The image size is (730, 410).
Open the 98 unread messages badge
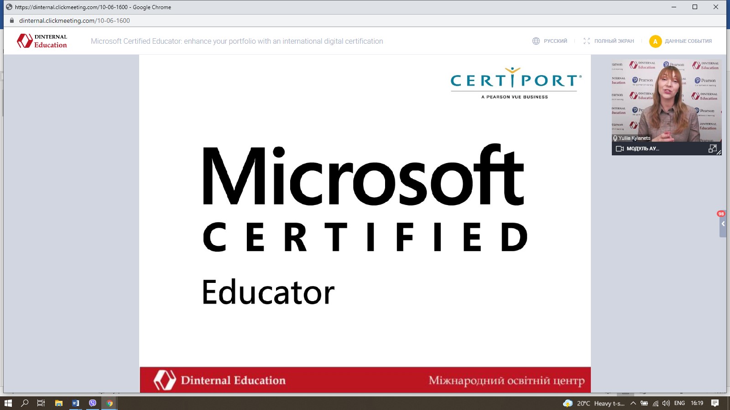tap(721, 214)
